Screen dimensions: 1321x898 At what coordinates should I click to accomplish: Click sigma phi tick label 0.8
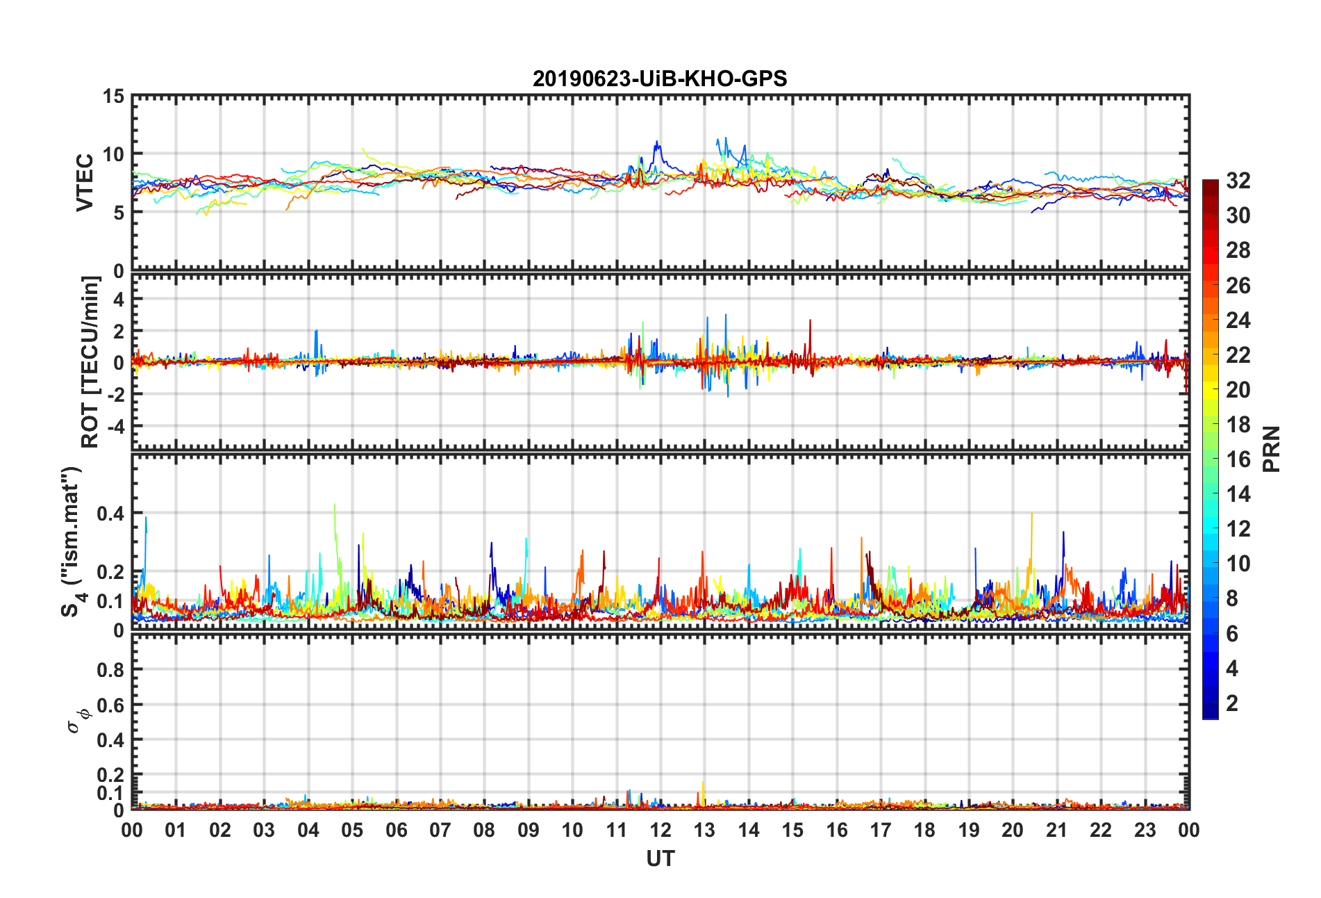[111, 670]
